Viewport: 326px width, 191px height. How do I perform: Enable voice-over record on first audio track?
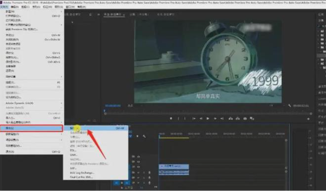point(149,172)
